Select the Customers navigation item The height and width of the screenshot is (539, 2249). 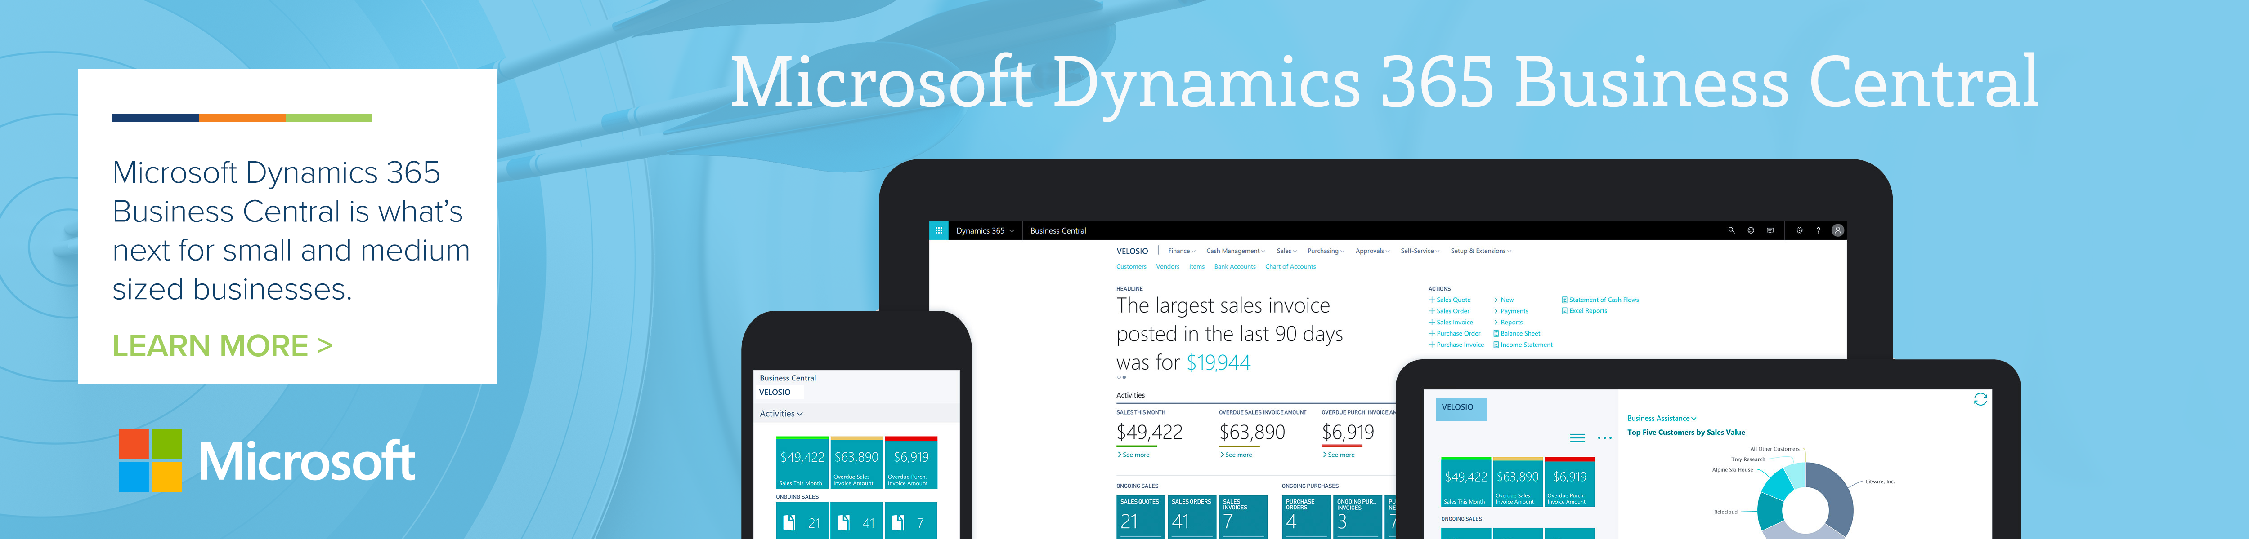pos(1132,267)
